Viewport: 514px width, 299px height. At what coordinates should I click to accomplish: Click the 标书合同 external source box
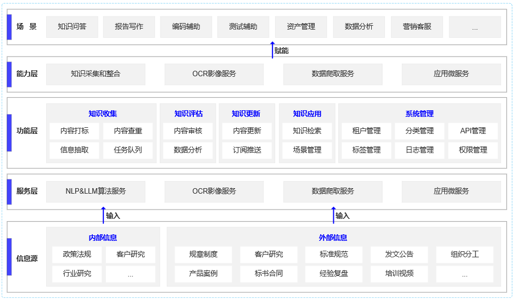click(x=269, y=273)
